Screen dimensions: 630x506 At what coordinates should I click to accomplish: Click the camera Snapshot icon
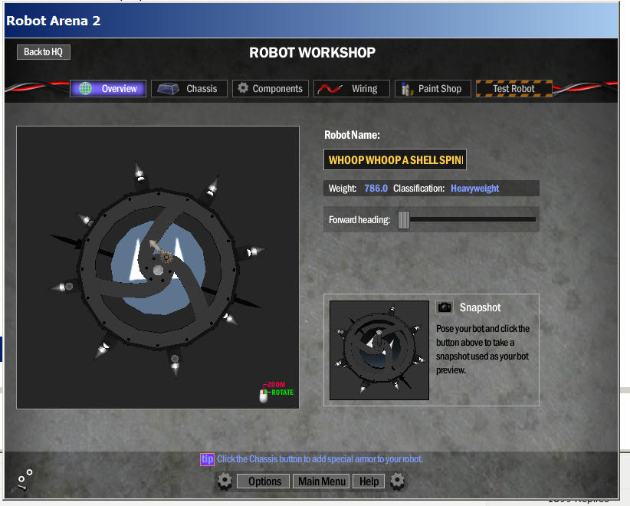point(445,307)
